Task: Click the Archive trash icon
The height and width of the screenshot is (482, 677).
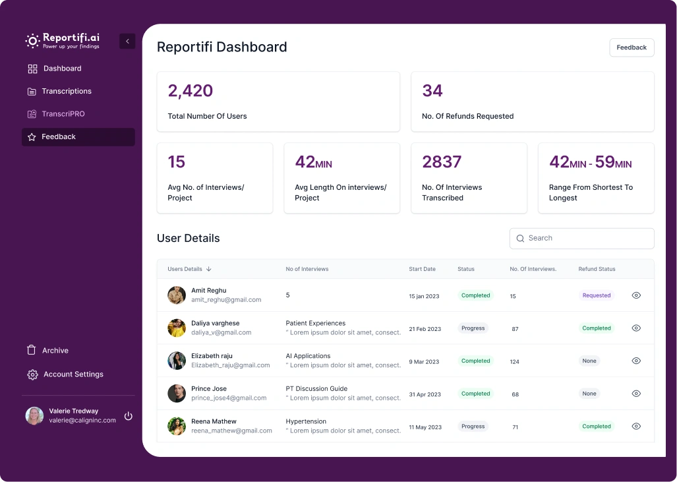Action: (31, 350)
